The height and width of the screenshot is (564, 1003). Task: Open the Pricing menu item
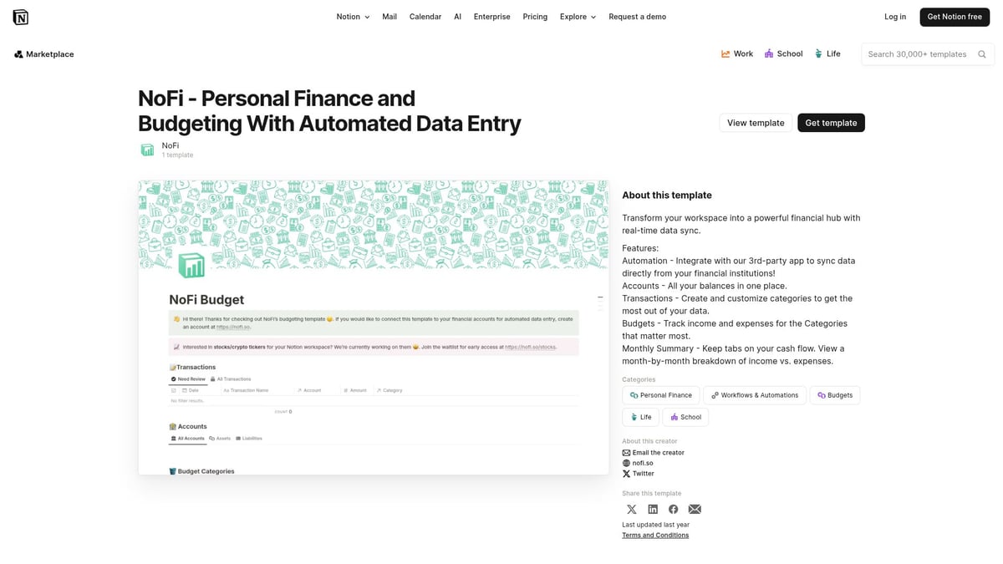point(535,16)
